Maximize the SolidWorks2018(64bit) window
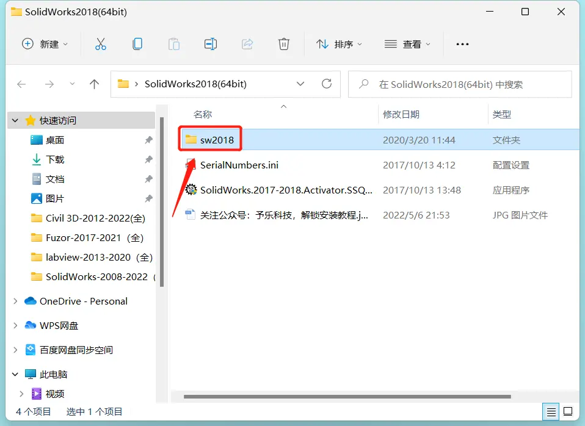Image resolution: width=585 pixels, height=426 pixels. point(525,12)
